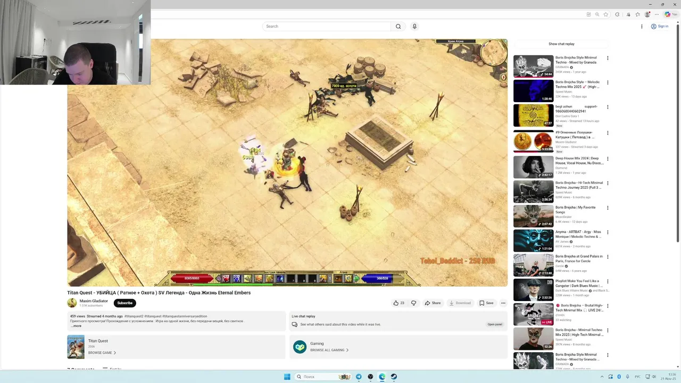This screenshot has width=681, height=383.
Task: Click the green Gaming controller icon
Action: point(300,347)
